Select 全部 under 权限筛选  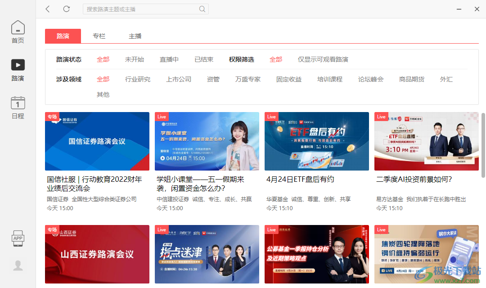click(276, 59)
